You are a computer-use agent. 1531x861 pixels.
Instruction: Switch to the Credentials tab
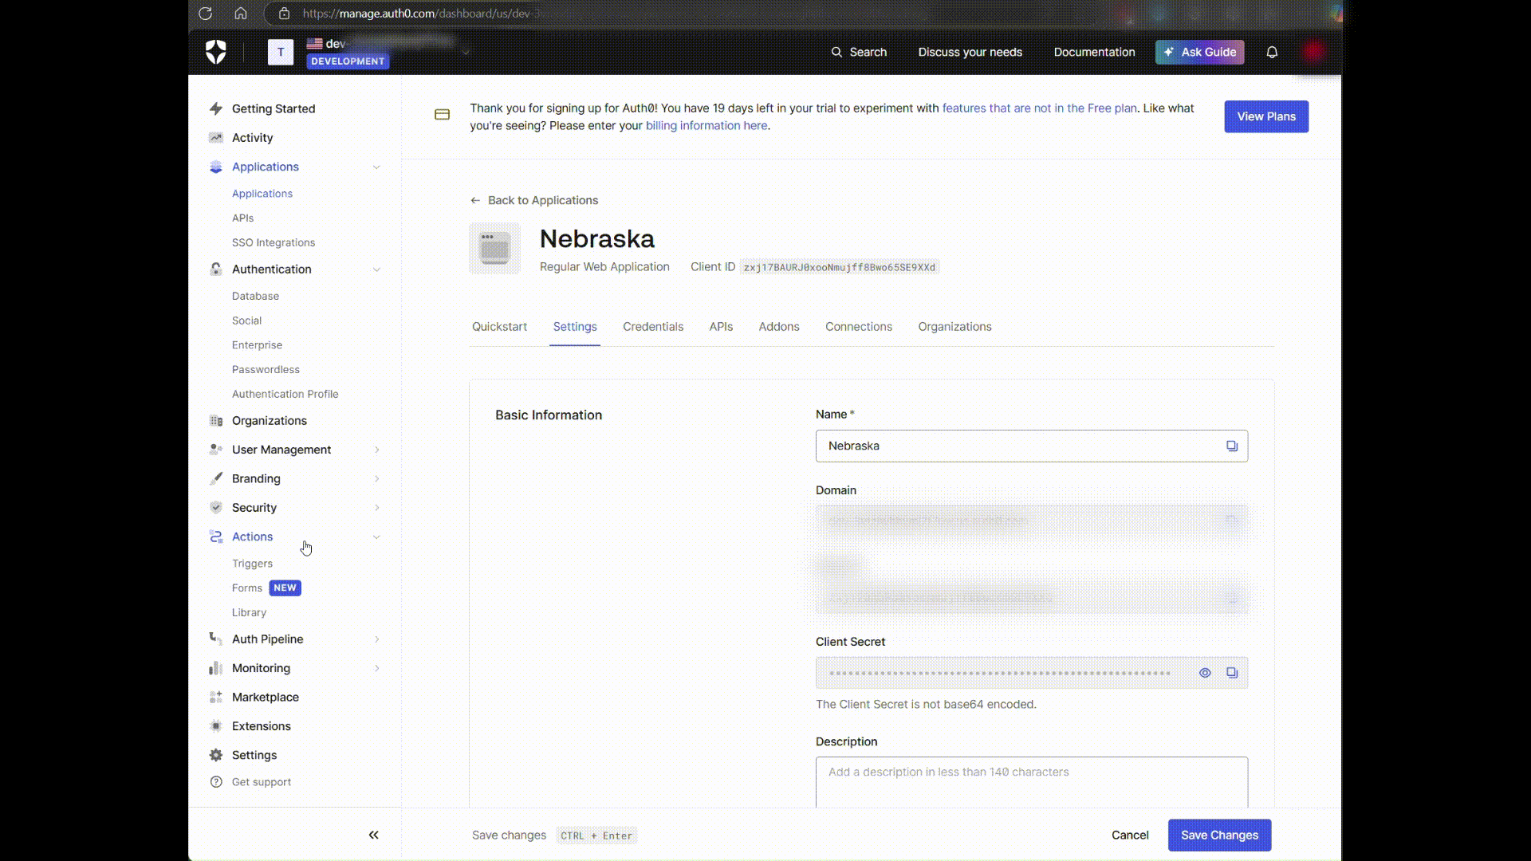pyautogui.click(x=653, y=327)
